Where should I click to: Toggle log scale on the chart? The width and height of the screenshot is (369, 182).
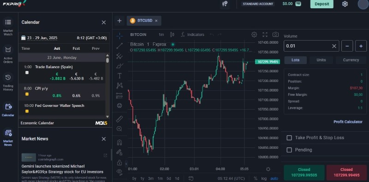264,178
